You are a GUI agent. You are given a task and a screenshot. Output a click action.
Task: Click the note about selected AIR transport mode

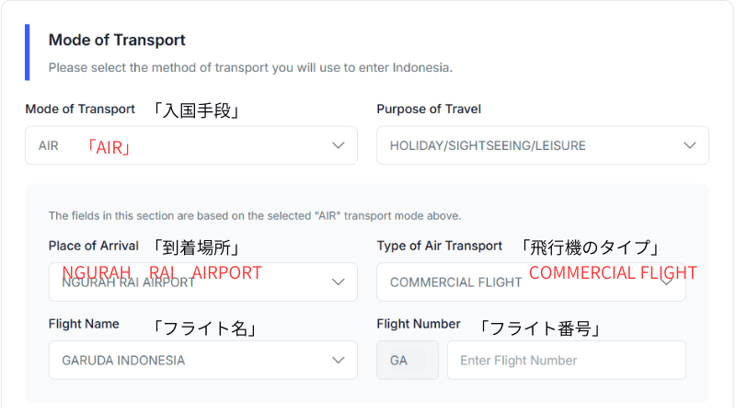click(x=255, y=216)
